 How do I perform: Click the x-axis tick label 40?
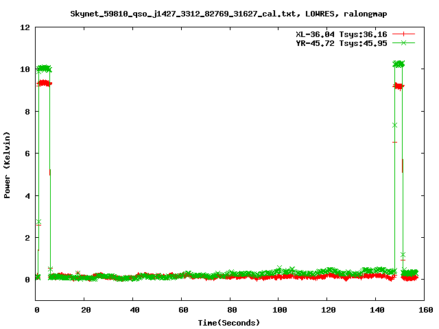tap(134, 310)
